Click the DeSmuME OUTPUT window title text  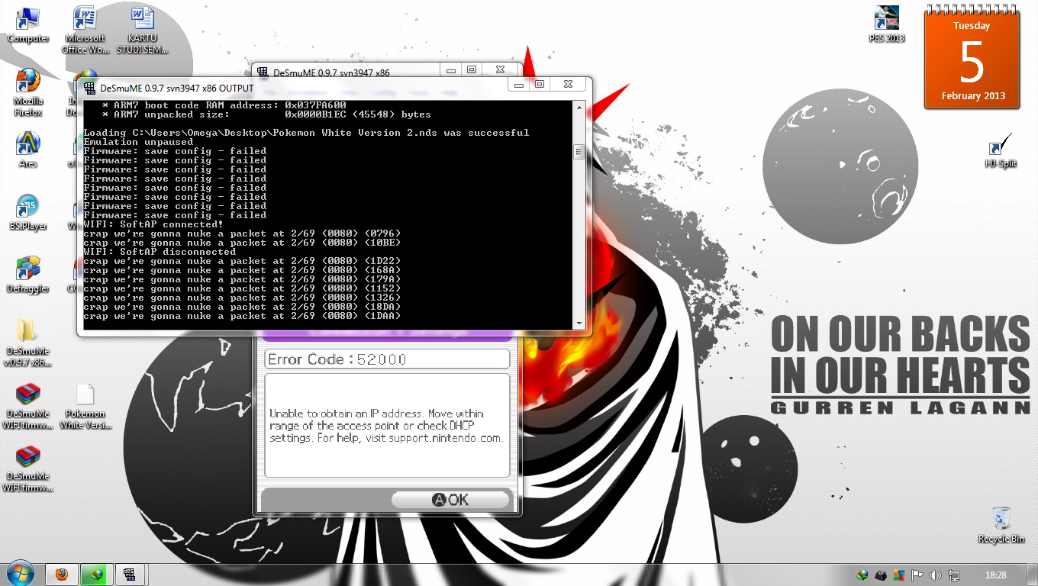[176, 88]
